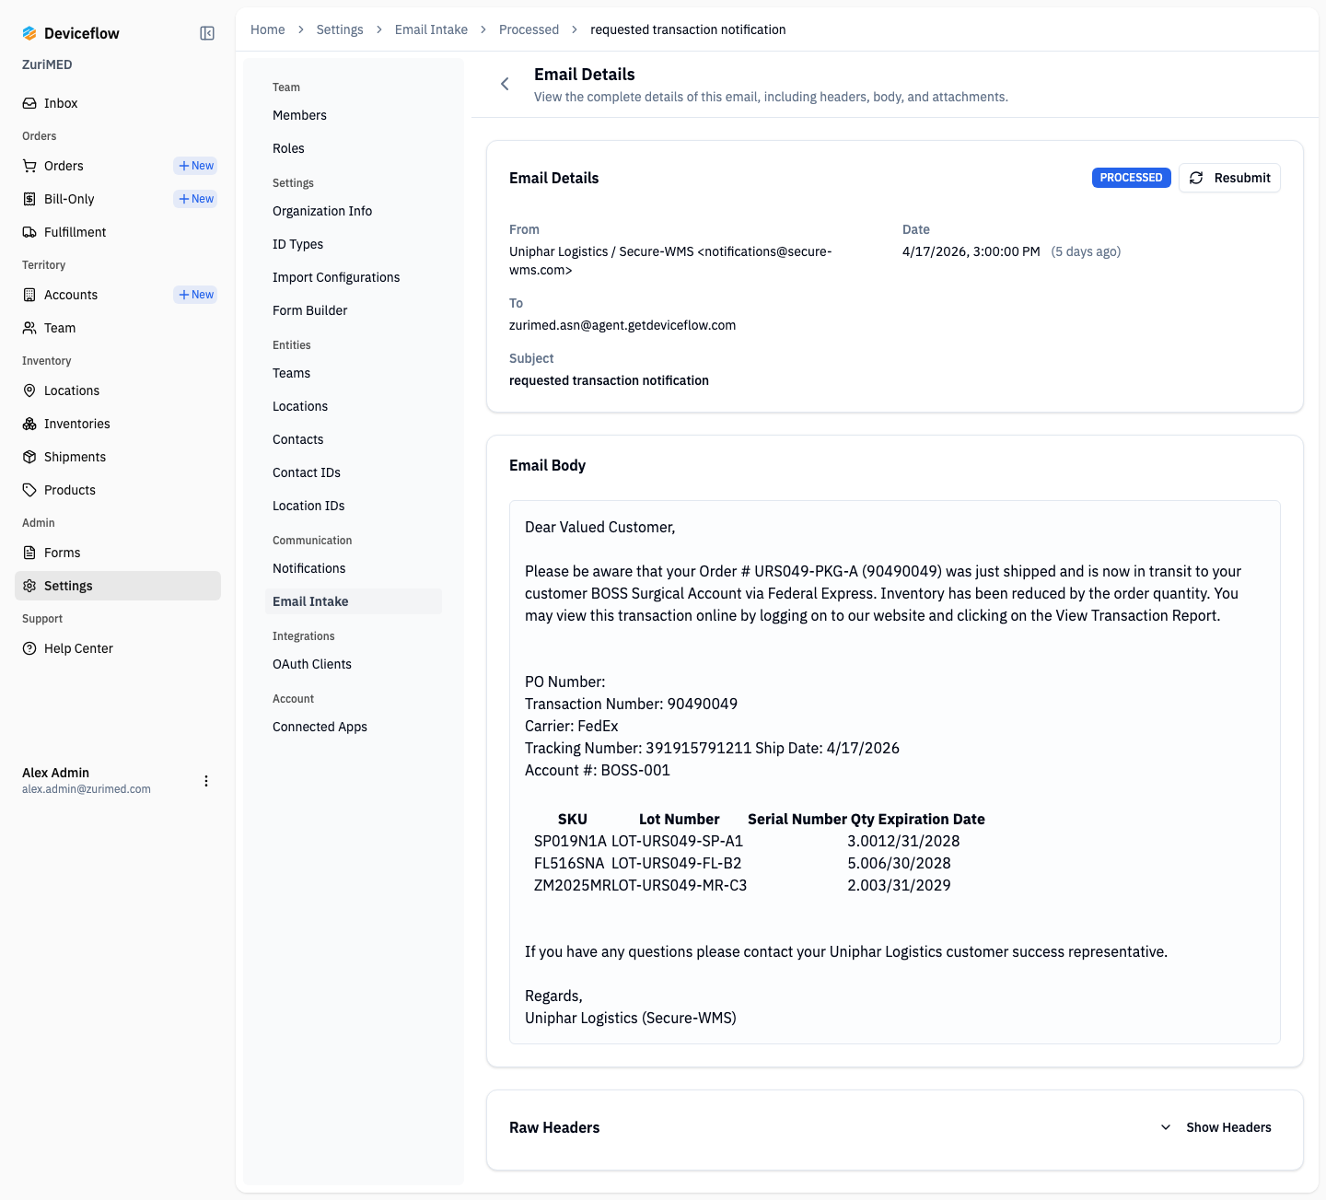Click the Shipments package icon

coord(29,457)
